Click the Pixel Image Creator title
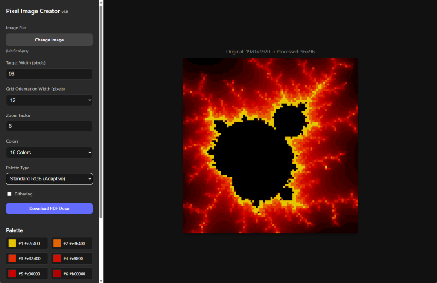The width and height of the screenshot is (437, 283). click(x=33, y=12)
